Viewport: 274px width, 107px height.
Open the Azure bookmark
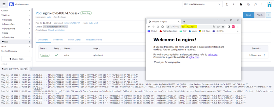(x=193, y=31)
